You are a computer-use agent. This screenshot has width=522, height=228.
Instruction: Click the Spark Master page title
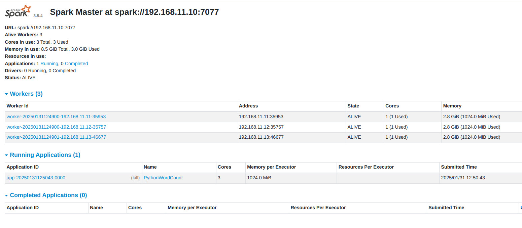134,12
